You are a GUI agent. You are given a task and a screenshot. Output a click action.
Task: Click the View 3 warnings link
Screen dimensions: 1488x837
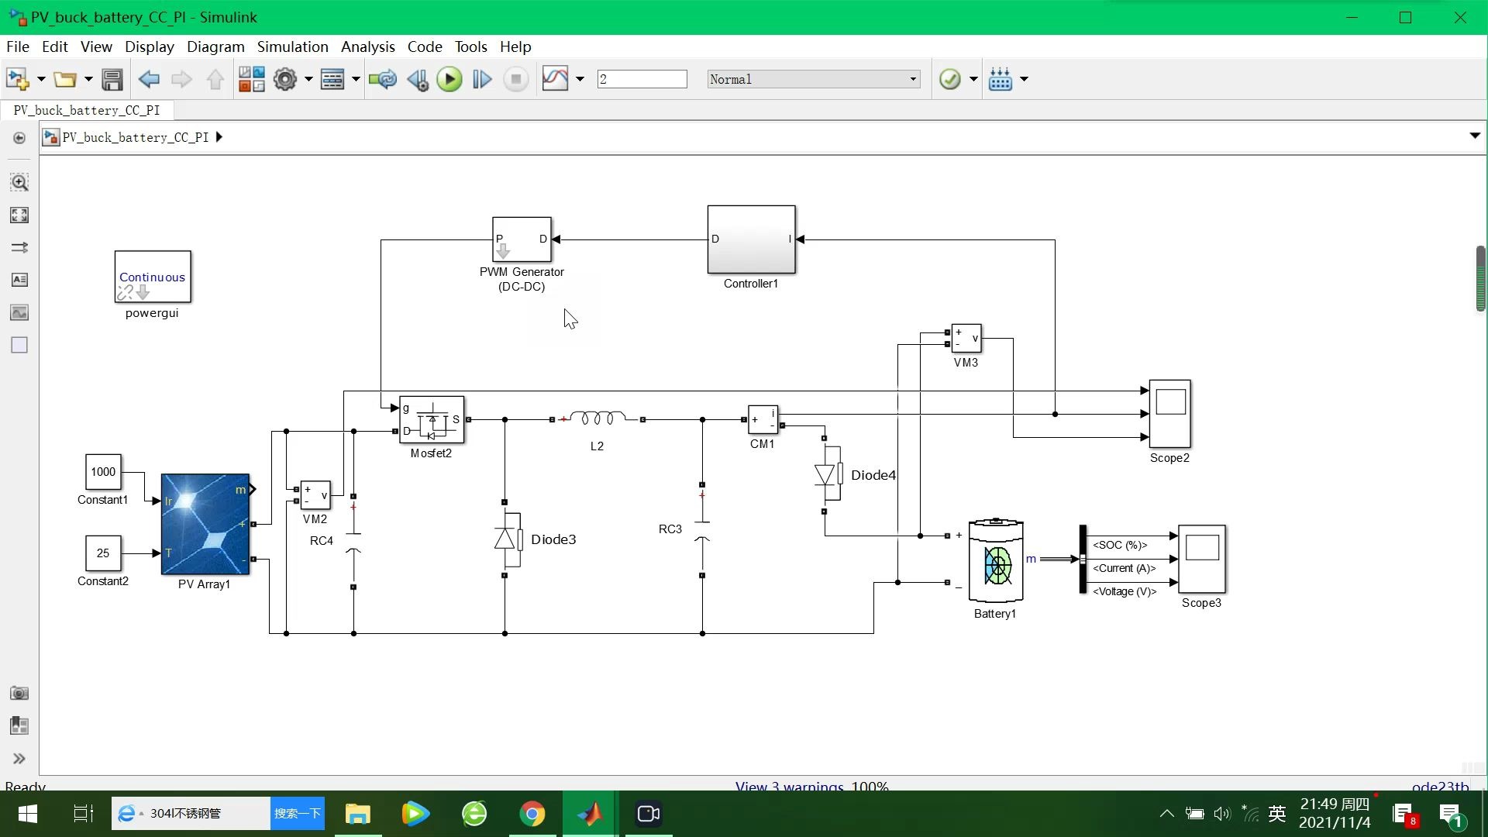click(789, 786)
